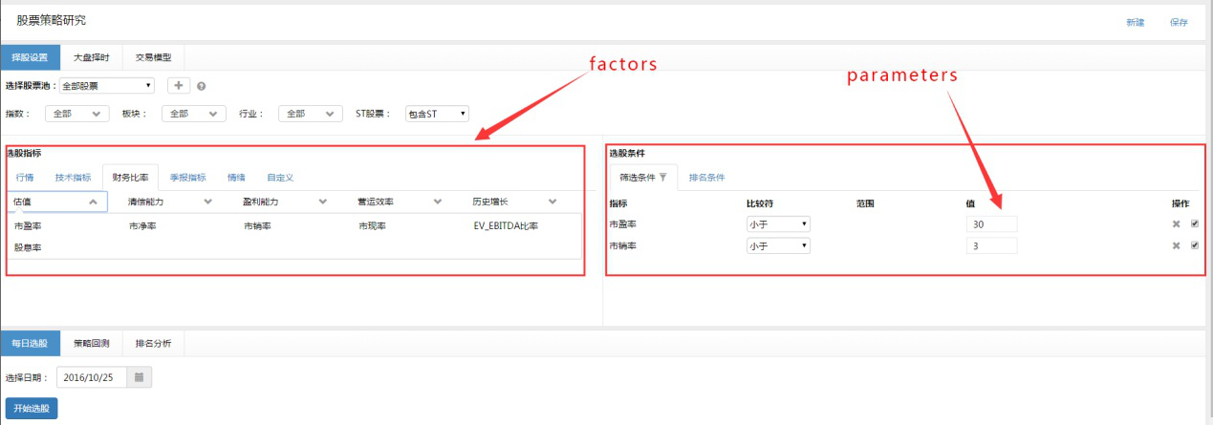Click the 开始选股 button

click(32, 408)
